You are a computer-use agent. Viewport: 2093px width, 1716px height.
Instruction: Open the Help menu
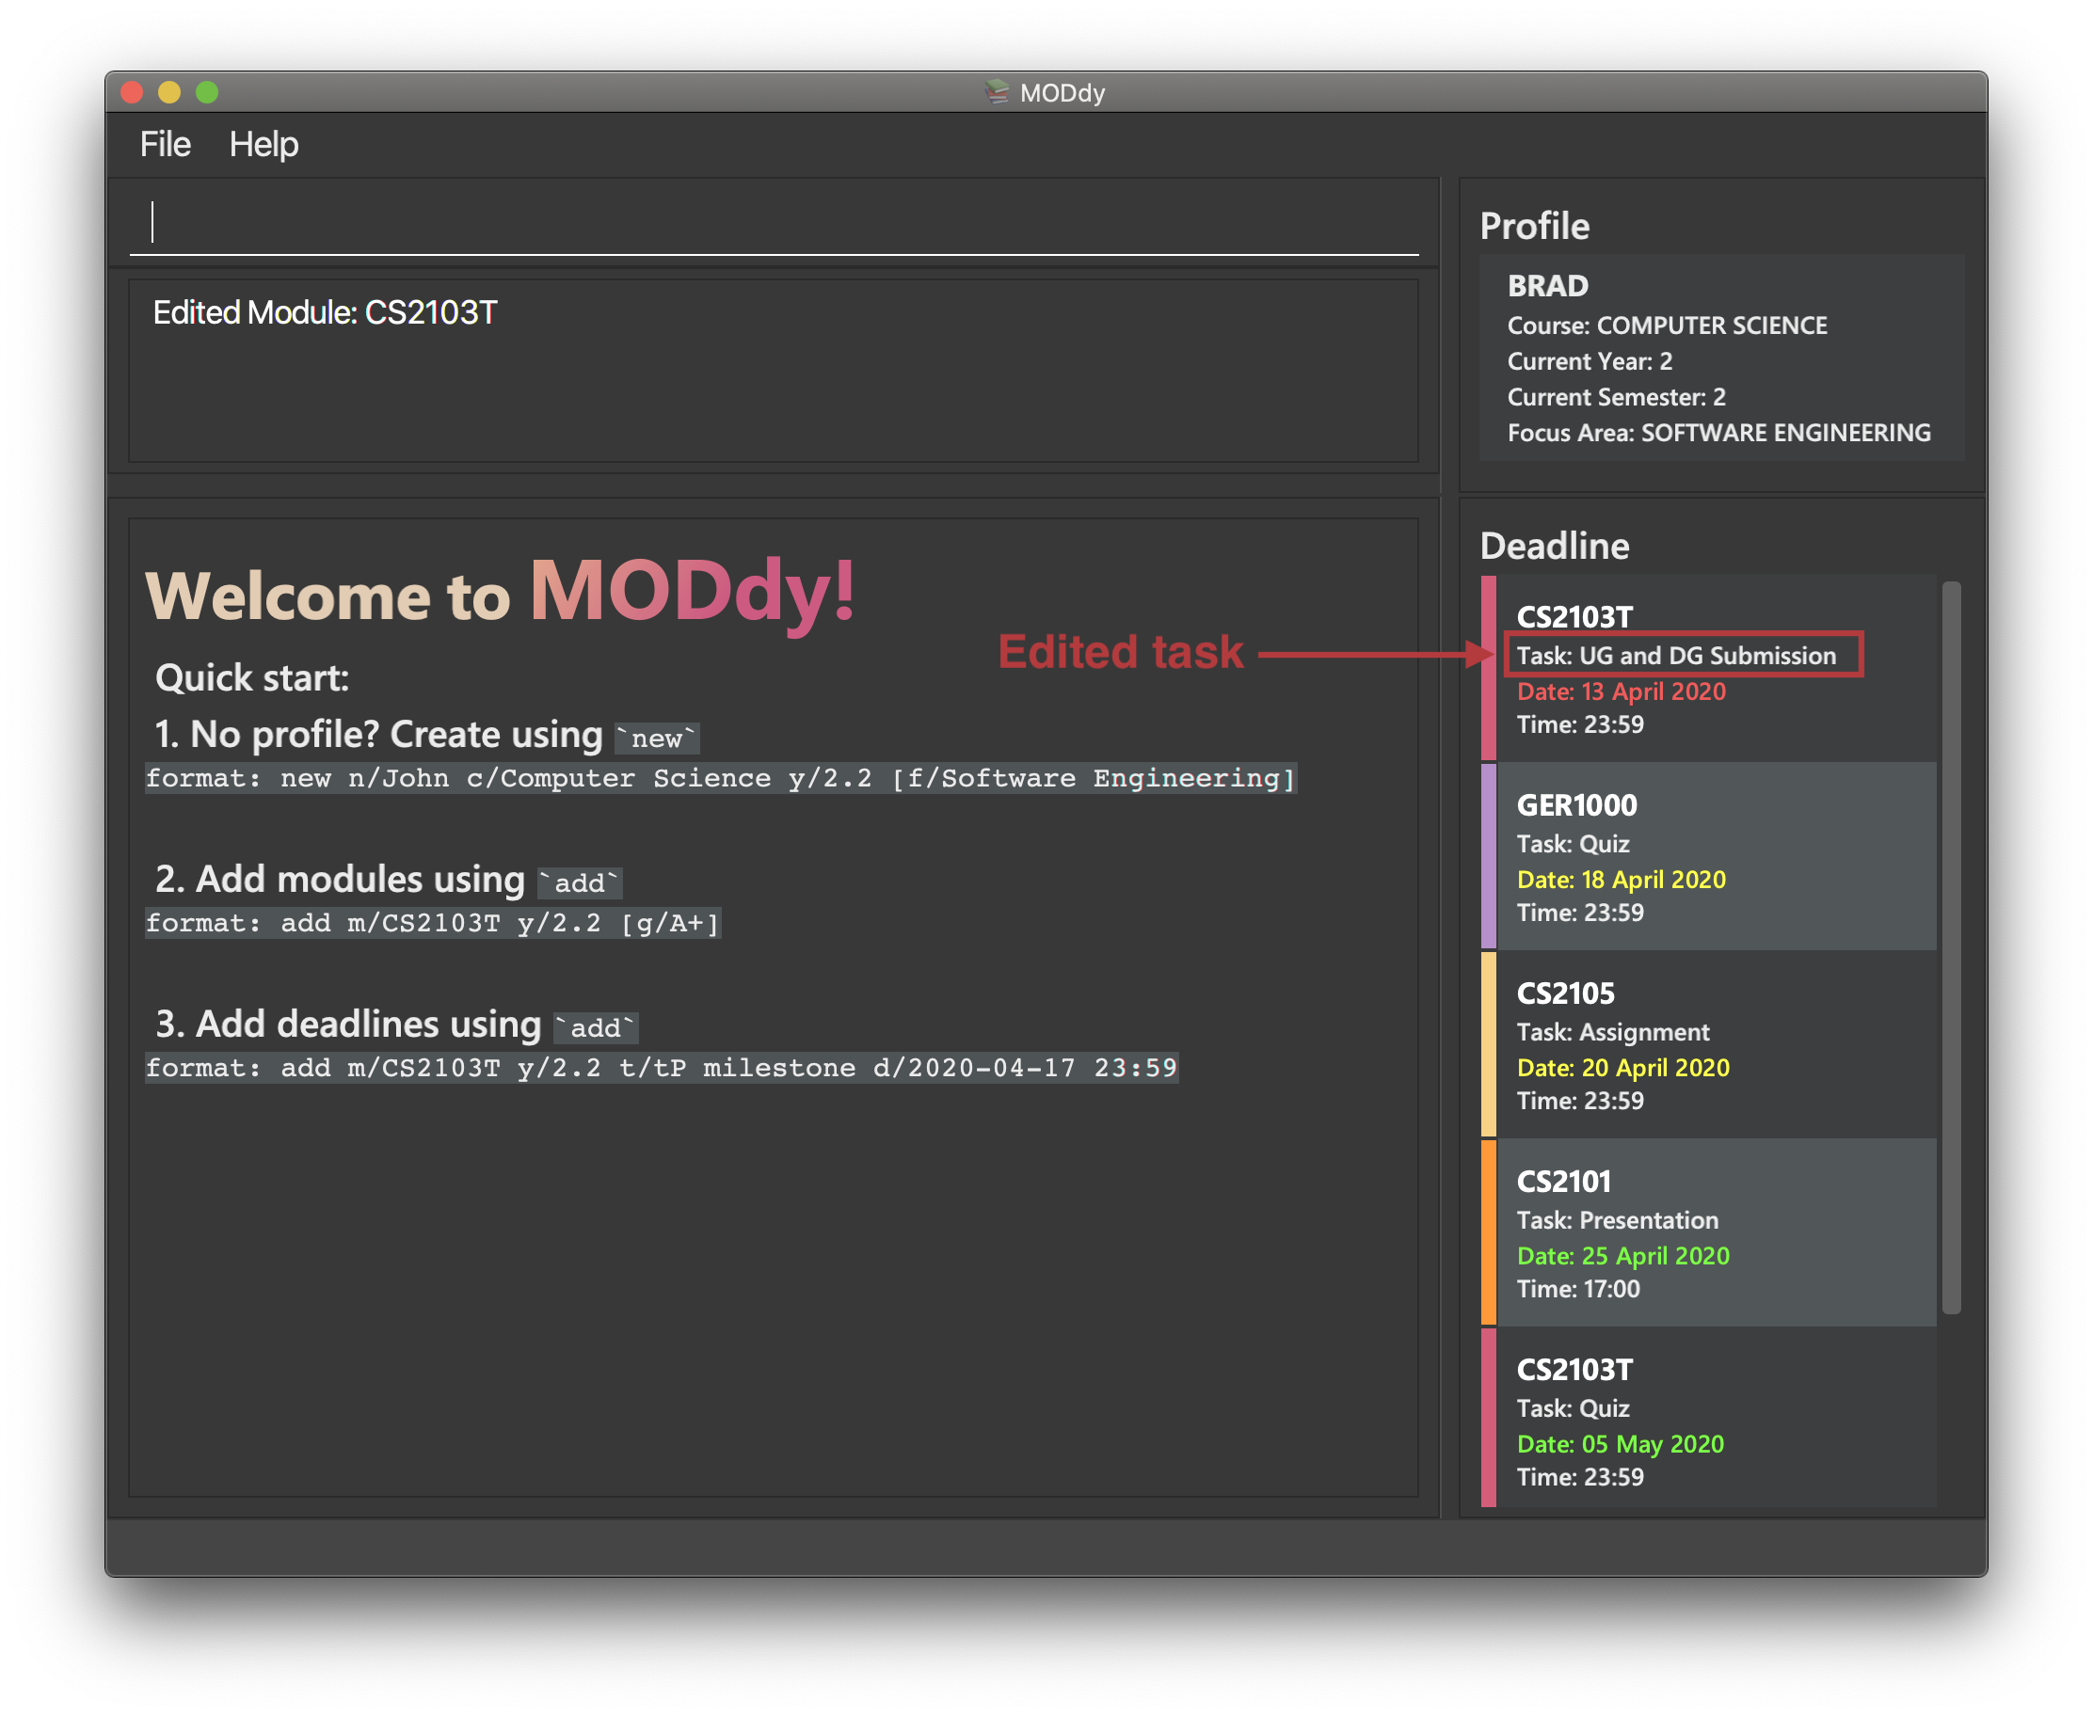[263, 144]
